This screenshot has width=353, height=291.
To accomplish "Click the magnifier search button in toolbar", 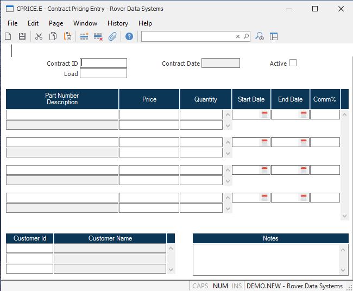I will (246, 36).
